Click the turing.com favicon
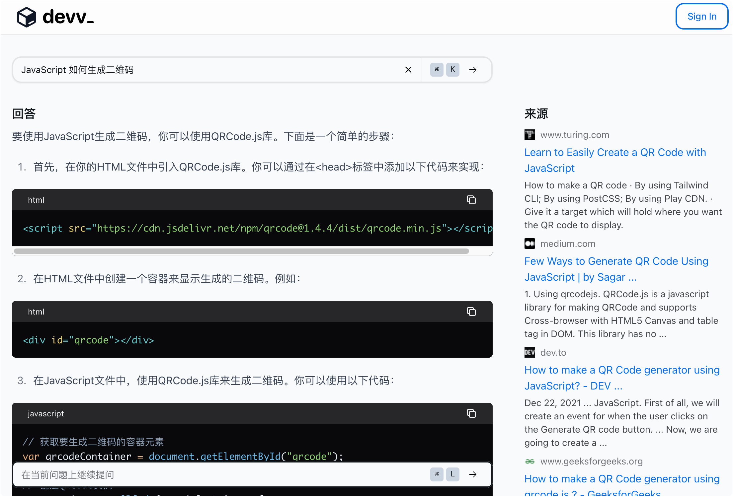733x497 pixels. coord(530,135)
